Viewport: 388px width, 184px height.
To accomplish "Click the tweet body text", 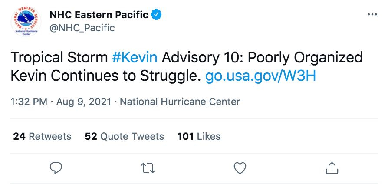I will coord(187,67).
